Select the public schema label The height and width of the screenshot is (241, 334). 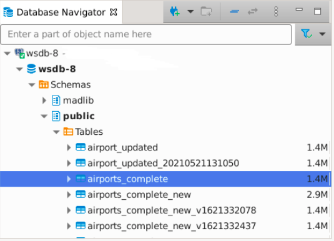tap(79, 116)
